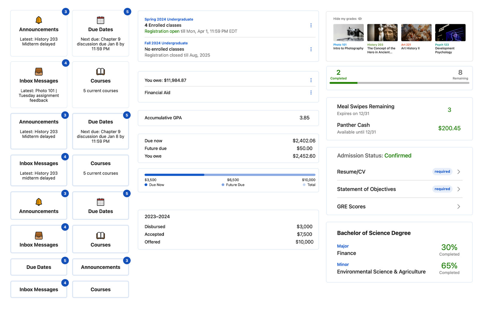Select neon thumbnail for Development Psychology
478x310 pixels.
click(x=450, y=33)
